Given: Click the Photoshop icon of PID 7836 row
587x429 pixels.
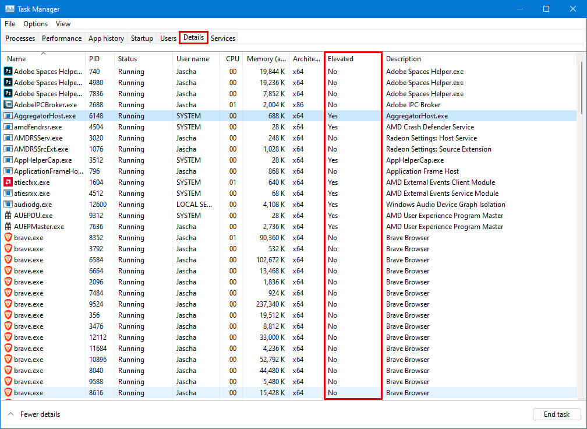Looking at the screenshot, I should 8,93.
